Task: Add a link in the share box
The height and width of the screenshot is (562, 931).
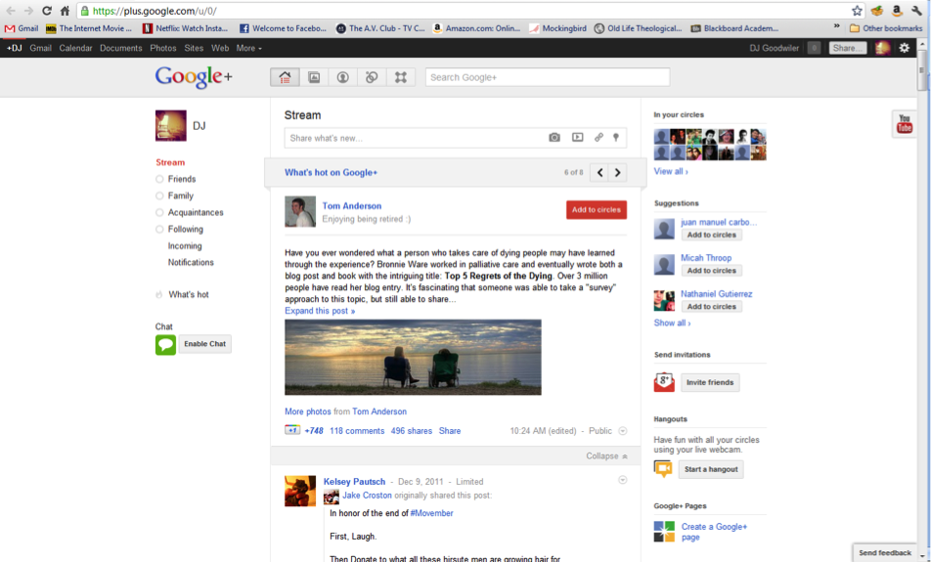Action: (598, 137)
